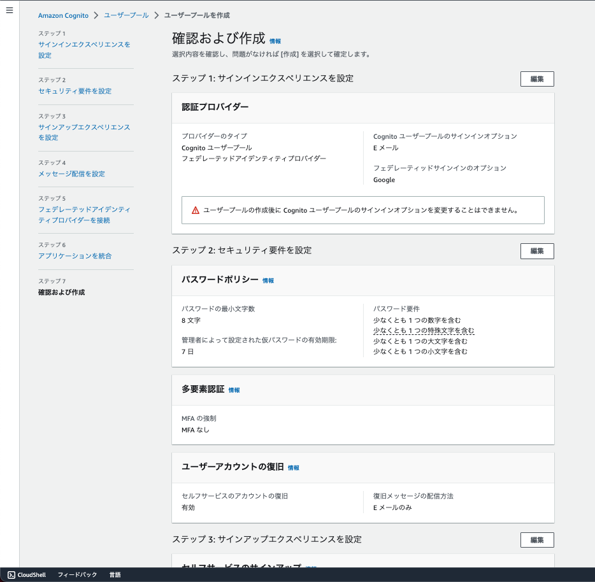The image size is (595, 582).
Task: Open the hamburger navigation menu
Action: pos(10,10)
